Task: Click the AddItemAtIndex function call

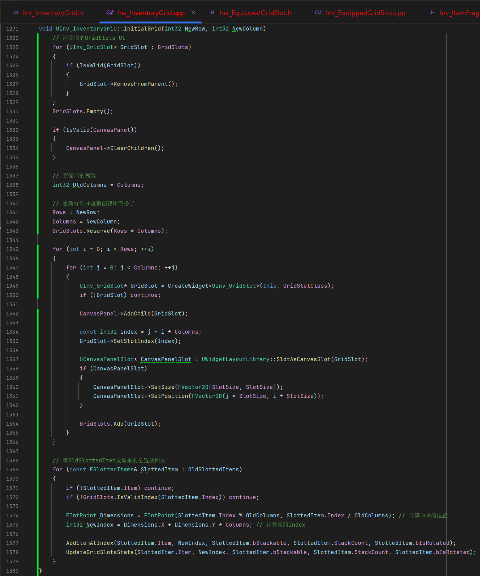Action: (x=89, y=543)
